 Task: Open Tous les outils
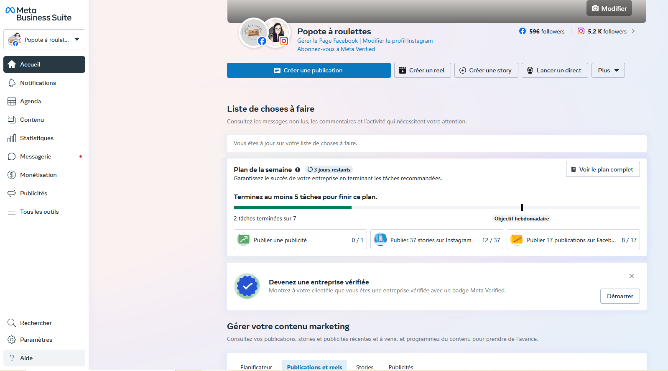[x=44, y=212]
